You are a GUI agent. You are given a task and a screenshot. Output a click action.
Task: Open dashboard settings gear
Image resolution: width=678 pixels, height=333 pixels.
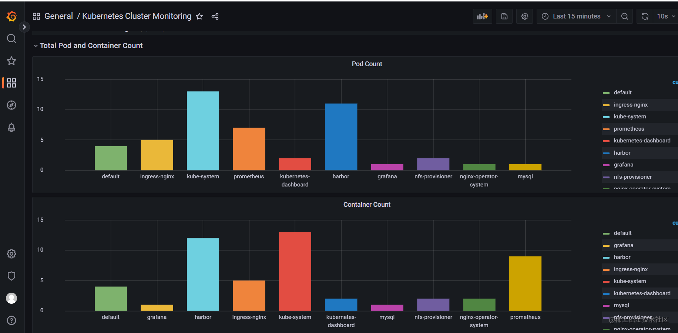[x=524, y=16]
